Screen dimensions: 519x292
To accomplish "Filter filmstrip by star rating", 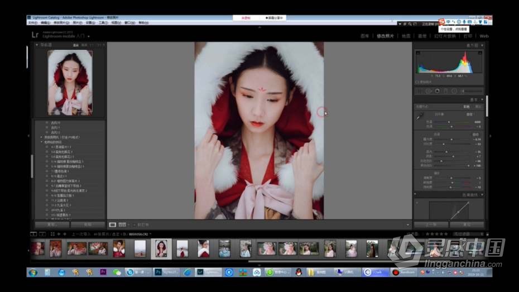I will 436,234.
